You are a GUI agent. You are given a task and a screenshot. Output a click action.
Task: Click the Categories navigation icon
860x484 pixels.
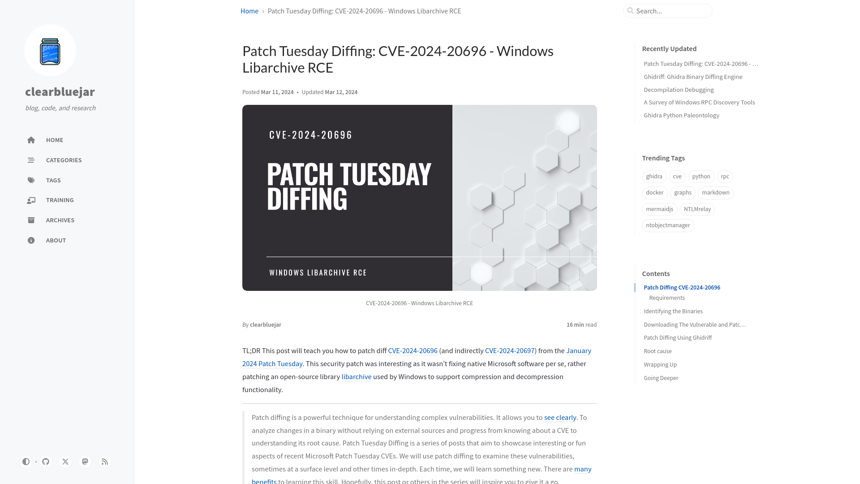point(31,160)
